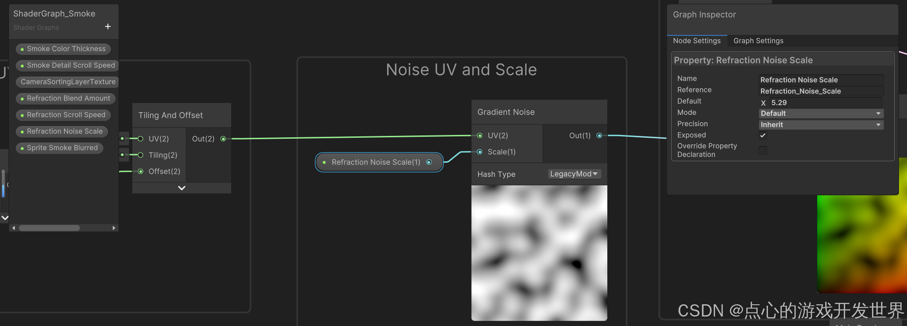Click the Tiling(2) input port circle
Screen dimensions: 907x326
(x=140, y=155)
